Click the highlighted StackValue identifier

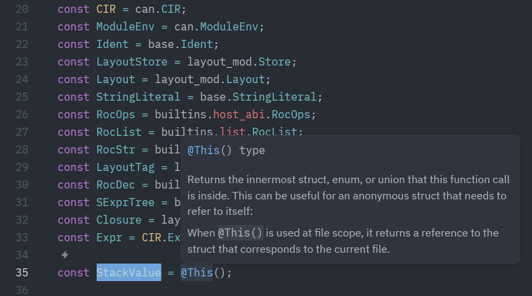[128, 273]
